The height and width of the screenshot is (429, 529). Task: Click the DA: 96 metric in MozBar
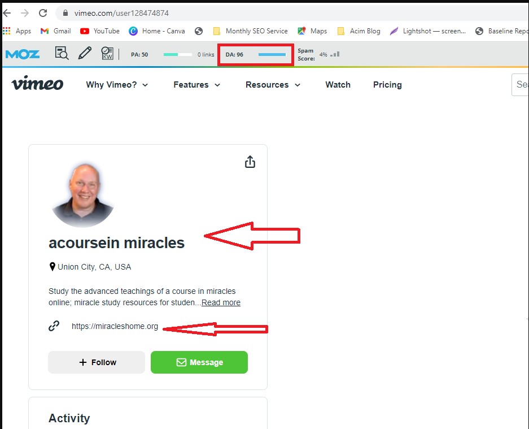click(x=234, y=54)
